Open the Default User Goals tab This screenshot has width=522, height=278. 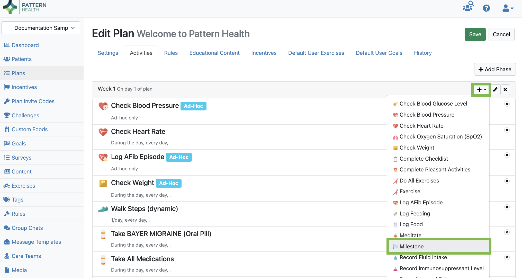(x=379, y=53)
